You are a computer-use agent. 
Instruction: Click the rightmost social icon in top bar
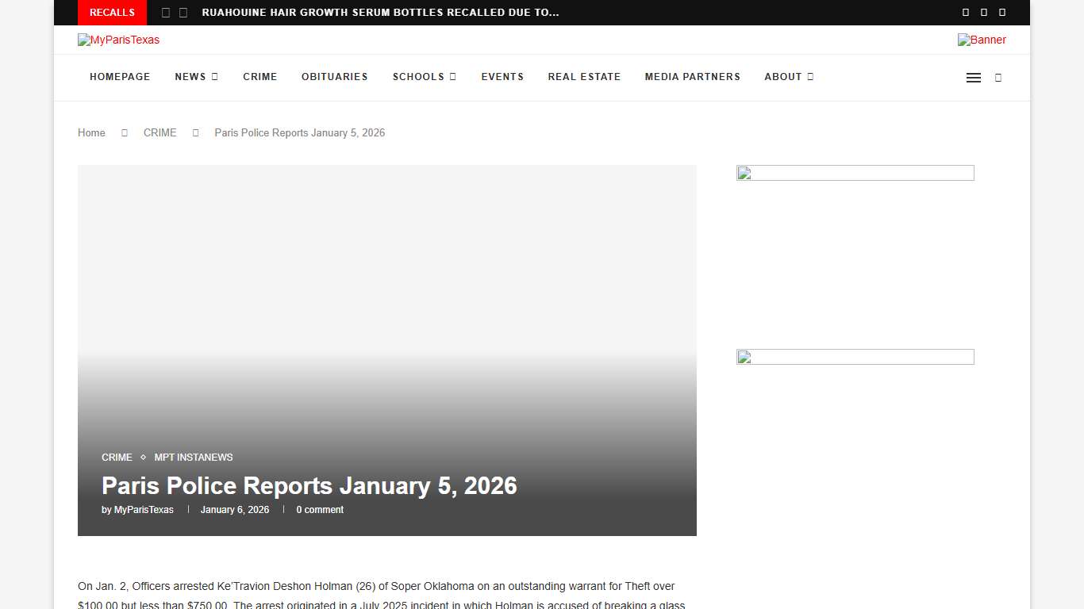[1001, 12]
